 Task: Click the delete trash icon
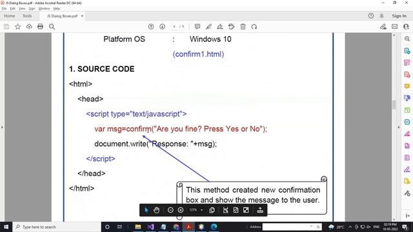coord(243,26)
